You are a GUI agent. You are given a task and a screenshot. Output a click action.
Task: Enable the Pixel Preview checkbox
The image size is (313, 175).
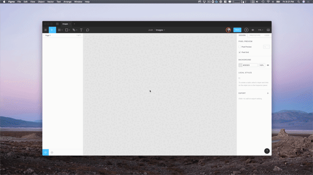tap(240, 47)
